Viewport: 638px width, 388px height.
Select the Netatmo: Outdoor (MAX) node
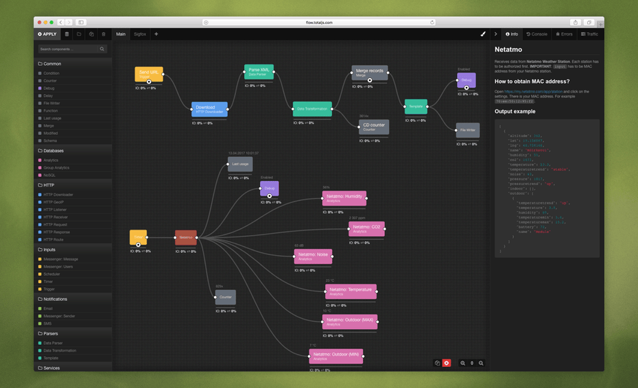[x=350, y=322]
